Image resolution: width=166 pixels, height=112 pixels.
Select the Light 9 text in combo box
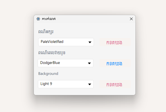(x=46, y=84)
